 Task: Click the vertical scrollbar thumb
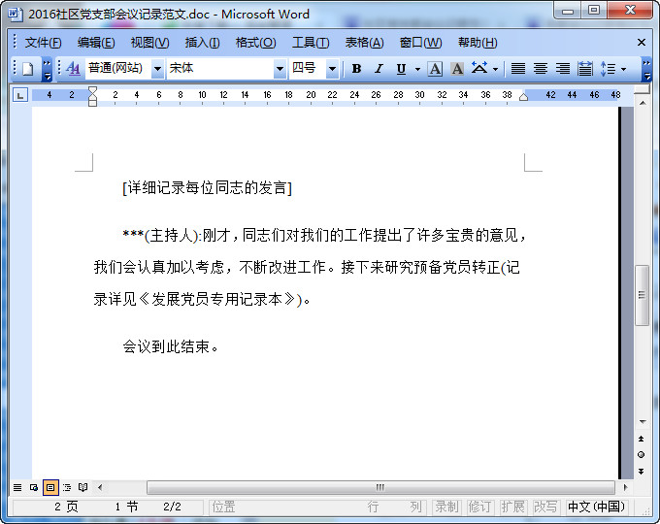pos(642,295)
